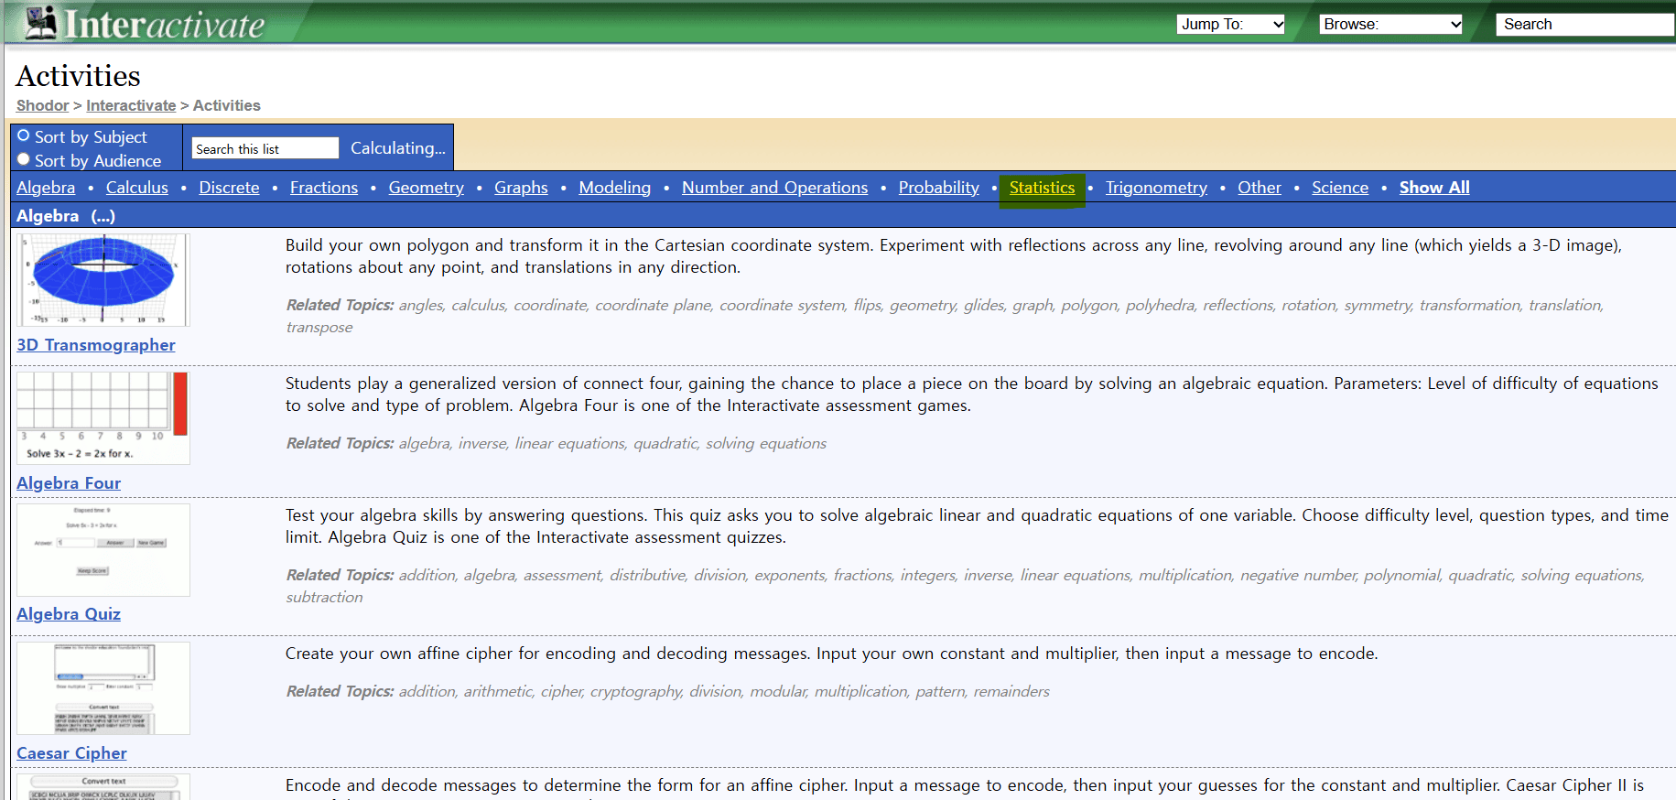The height and width of the screenshot is (800, 1676).
Task: Select the Probability category link
Action: pos(938,188)
